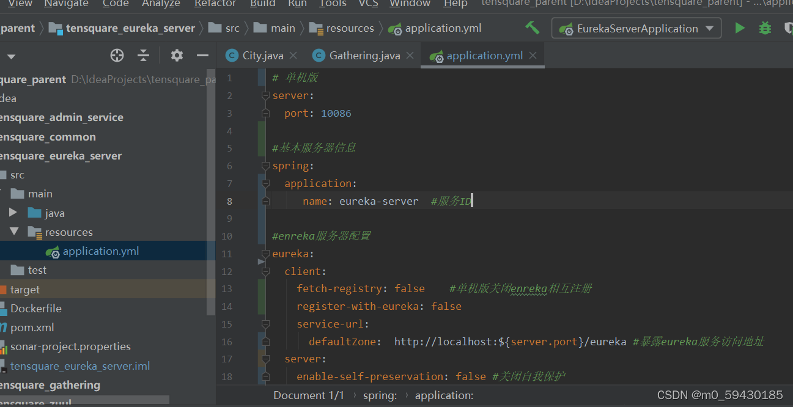
Task: Select the main folder in project tree
Action: tap(32, 194)
